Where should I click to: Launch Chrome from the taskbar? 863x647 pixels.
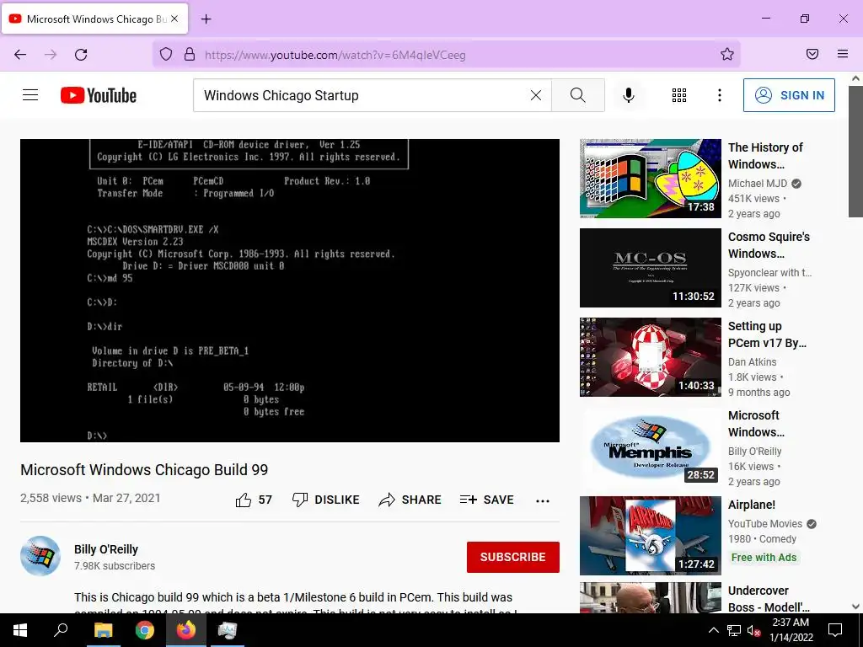point(144,630)
